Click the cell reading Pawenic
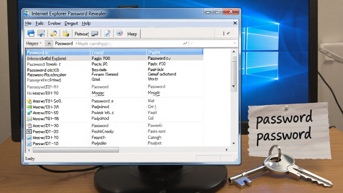This screenshot has width=343, height=193. point(155,125)
